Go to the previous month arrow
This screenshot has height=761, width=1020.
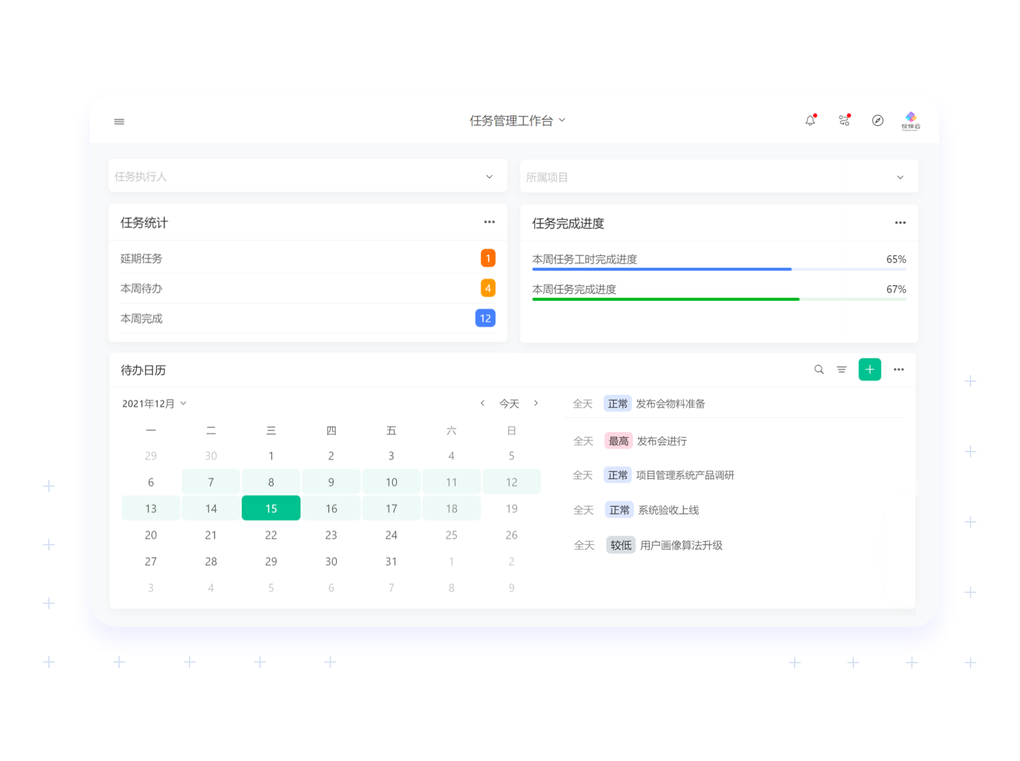coord(483,403)
